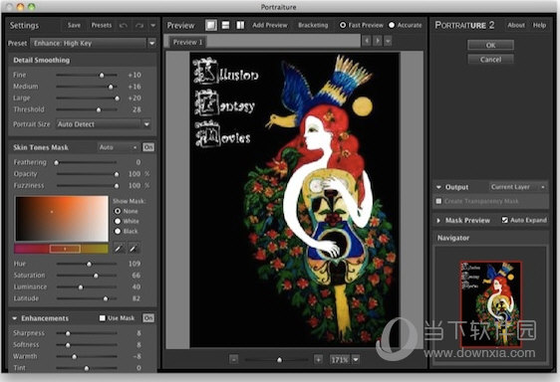Screen dimensions: 560x382
Task: Click the Latitude value 82
Action: (x=137, y=298)
